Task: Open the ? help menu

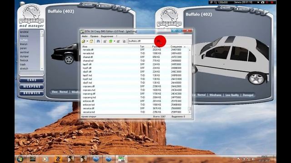Action: tap(116, 36)
